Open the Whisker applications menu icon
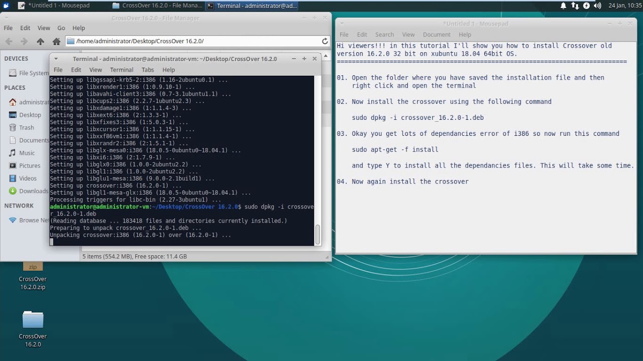 click(6, 6)
